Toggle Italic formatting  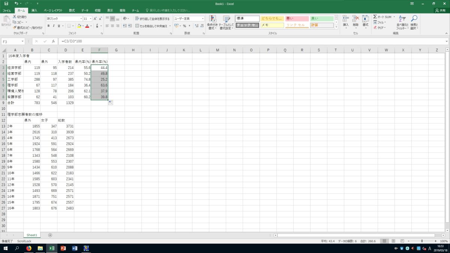pos(54,26)
